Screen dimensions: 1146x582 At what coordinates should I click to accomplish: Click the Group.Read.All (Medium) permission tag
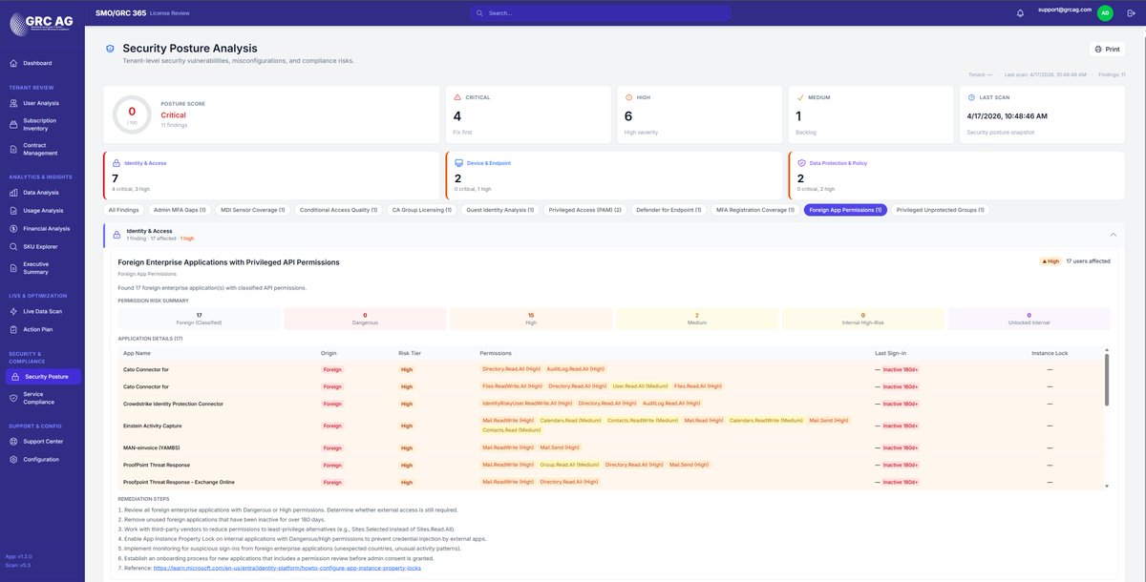(568, 465)
